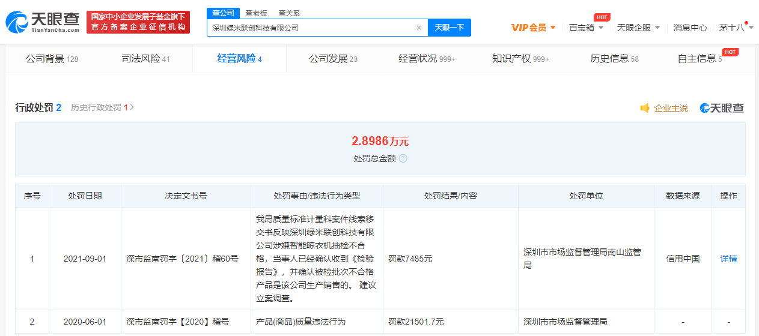The width and height of the screenshot is (759, 336).
Task: Click the 数据来源 column header
Action: 683,196
